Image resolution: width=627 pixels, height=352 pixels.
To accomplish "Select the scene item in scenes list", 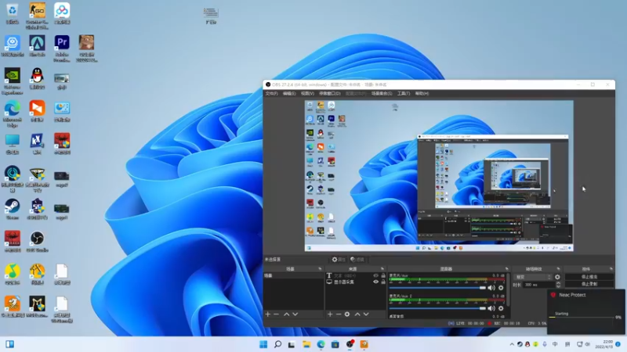I will click(293, 276).
